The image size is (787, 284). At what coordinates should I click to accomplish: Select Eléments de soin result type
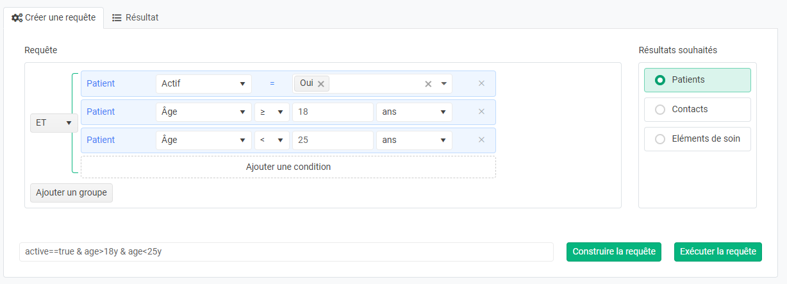click(697, 138)
